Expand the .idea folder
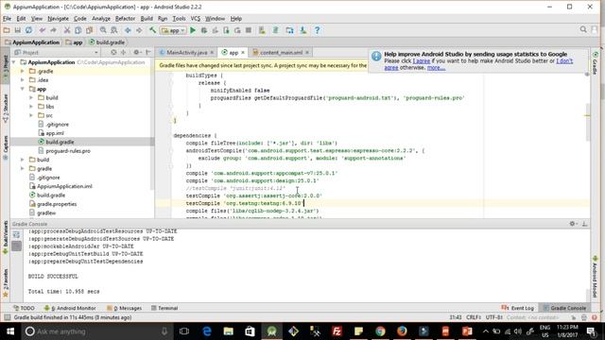The image size is (605, 340). [x=23, y=80]
